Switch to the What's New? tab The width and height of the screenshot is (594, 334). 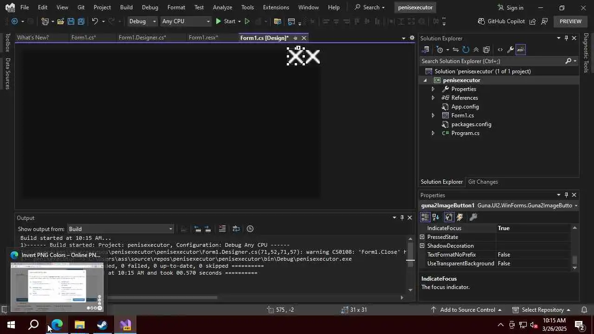[32, 38]
